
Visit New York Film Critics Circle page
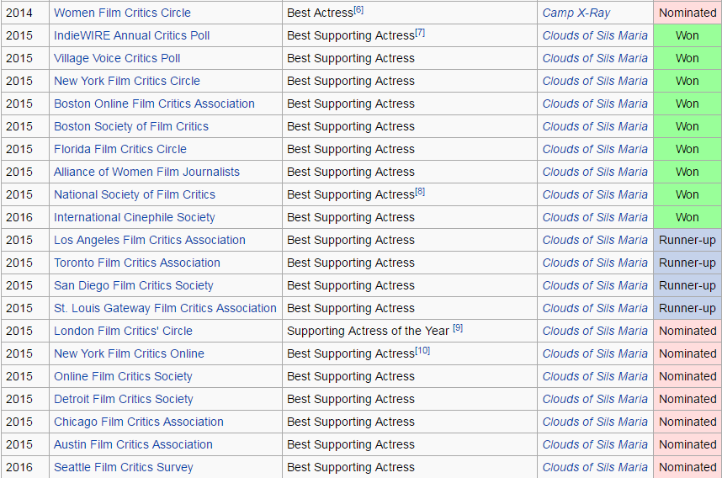click(x=127, y=81)
